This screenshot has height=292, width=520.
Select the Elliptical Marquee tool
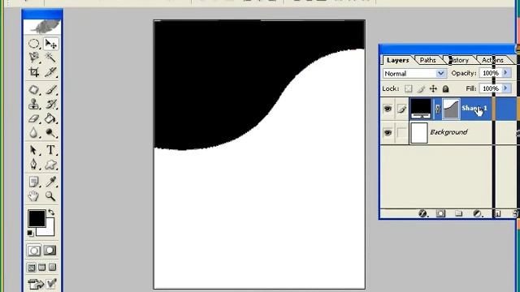coord(33,44)
